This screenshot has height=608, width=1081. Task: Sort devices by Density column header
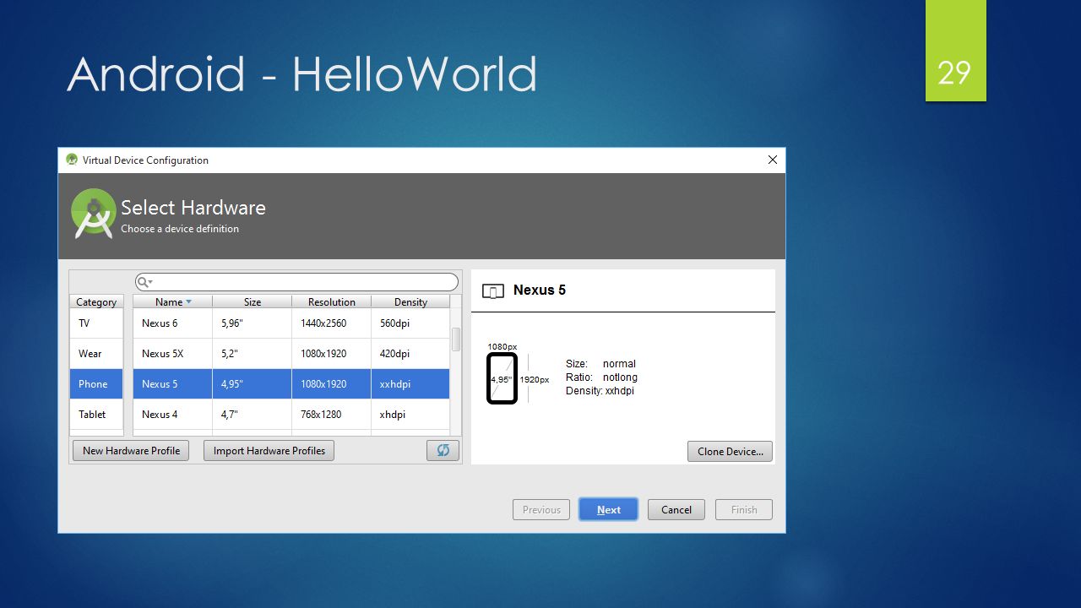(x=410, y=301)
